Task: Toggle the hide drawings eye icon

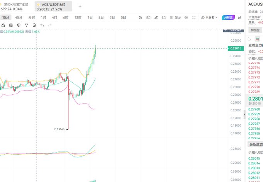Action: pos(19,25)
